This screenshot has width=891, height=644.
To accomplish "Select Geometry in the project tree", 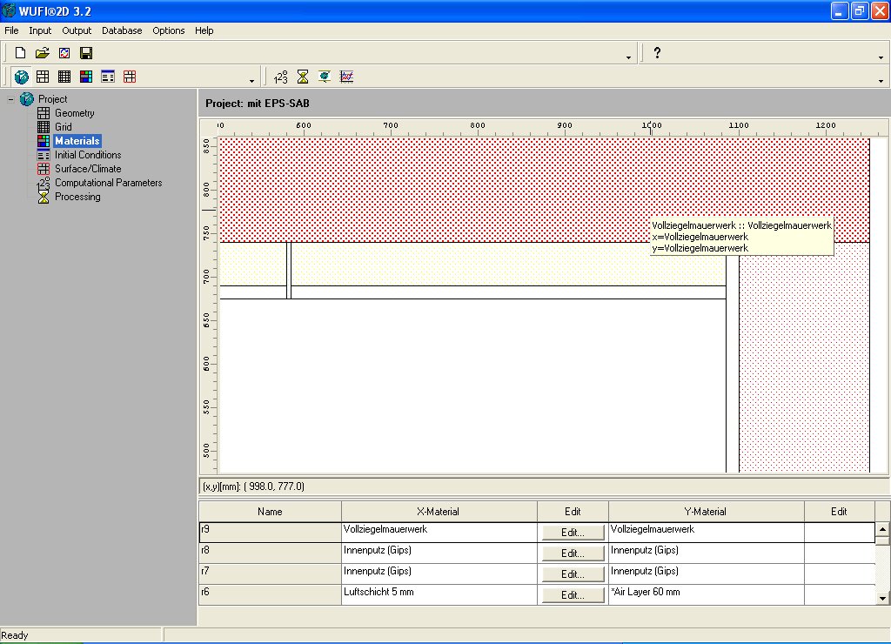I will pyautogui.click(x=75, y=113).
